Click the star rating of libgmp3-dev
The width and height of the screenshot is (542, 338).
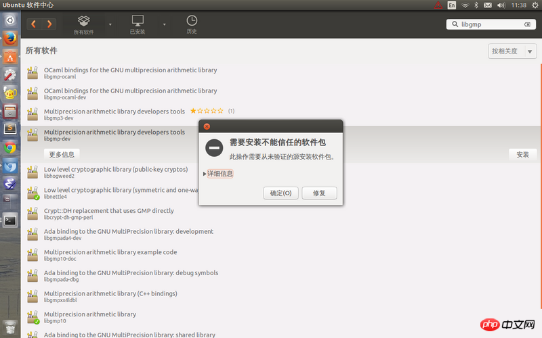click(207, 111)
